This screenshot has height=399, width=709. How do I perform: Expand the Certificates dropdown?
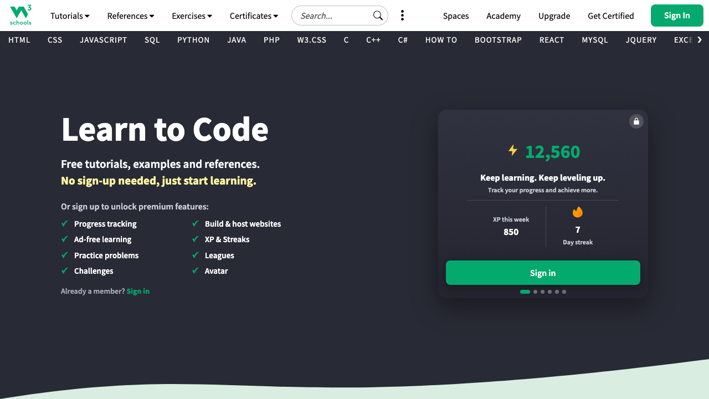click(254, 16)
